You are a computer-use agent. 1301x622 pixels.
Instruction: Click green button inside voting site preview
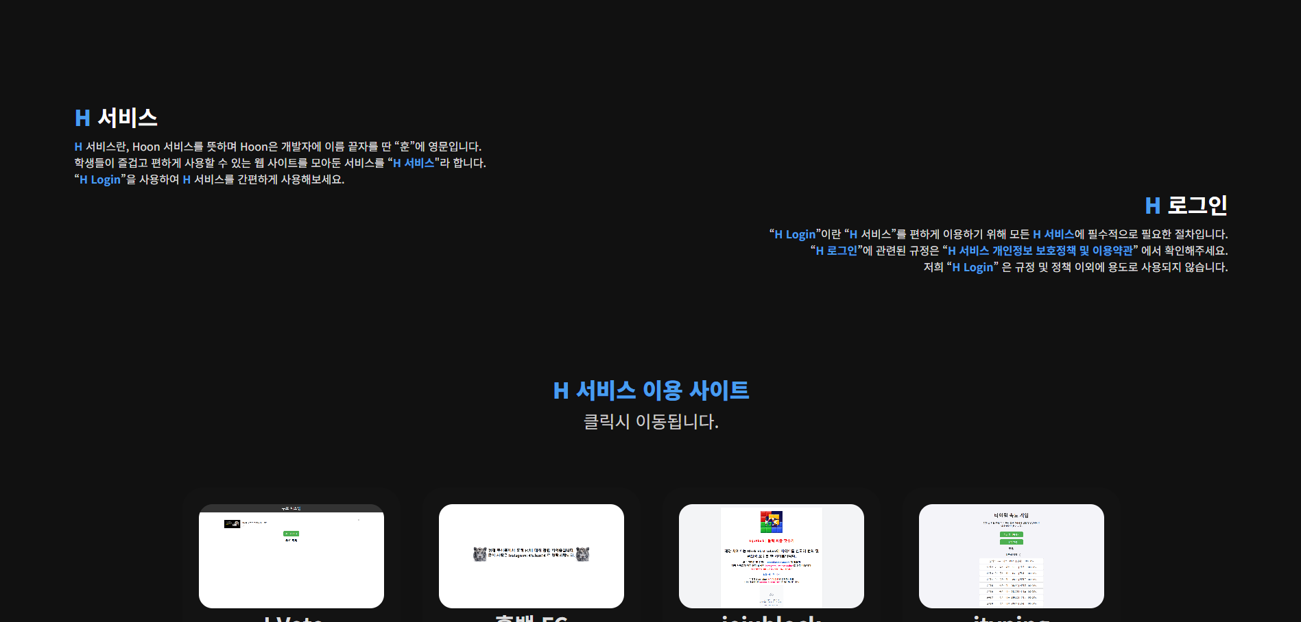coord(291,533)
